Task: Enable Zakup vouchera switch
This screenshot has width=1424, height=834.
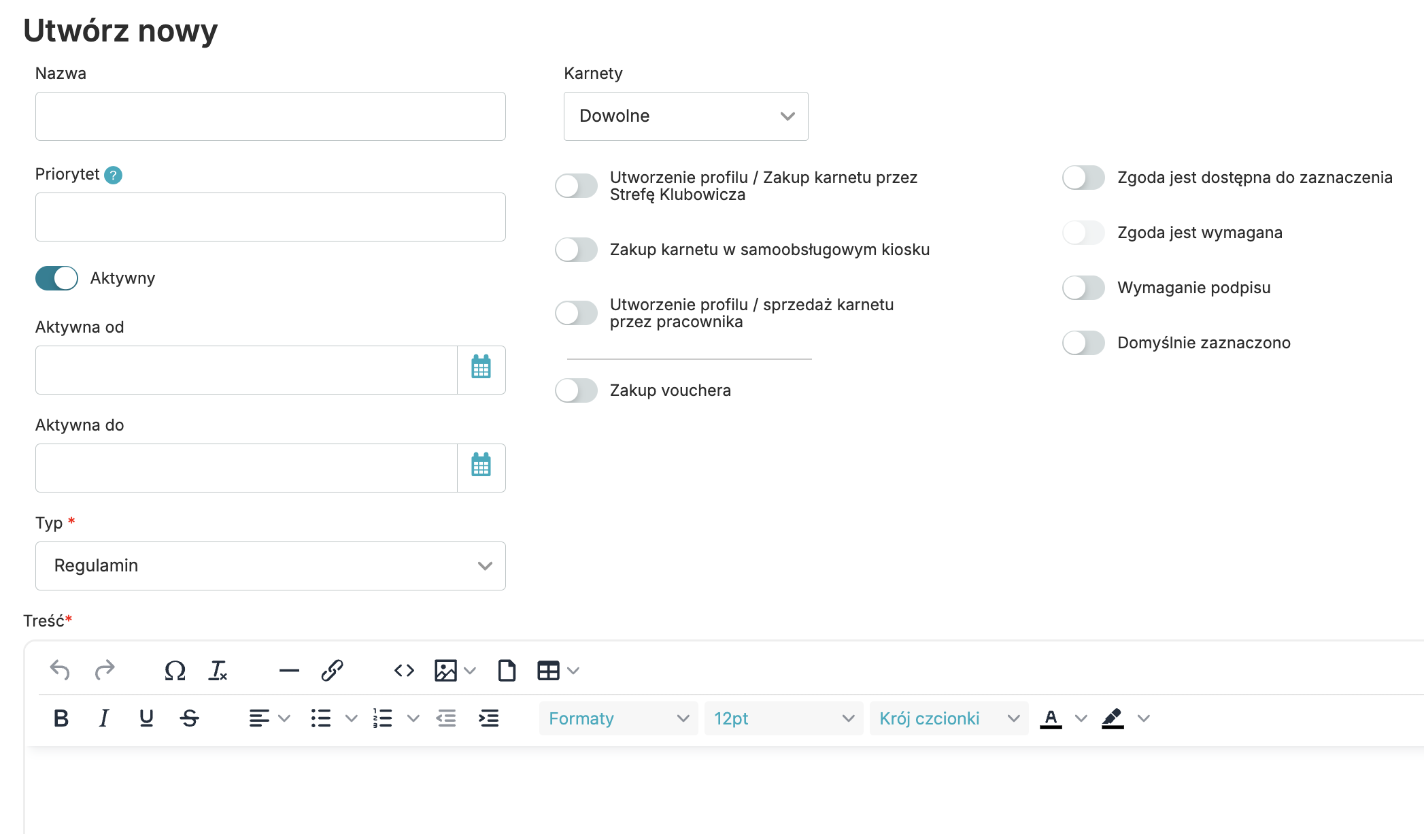Action: [x=576, y=390]
